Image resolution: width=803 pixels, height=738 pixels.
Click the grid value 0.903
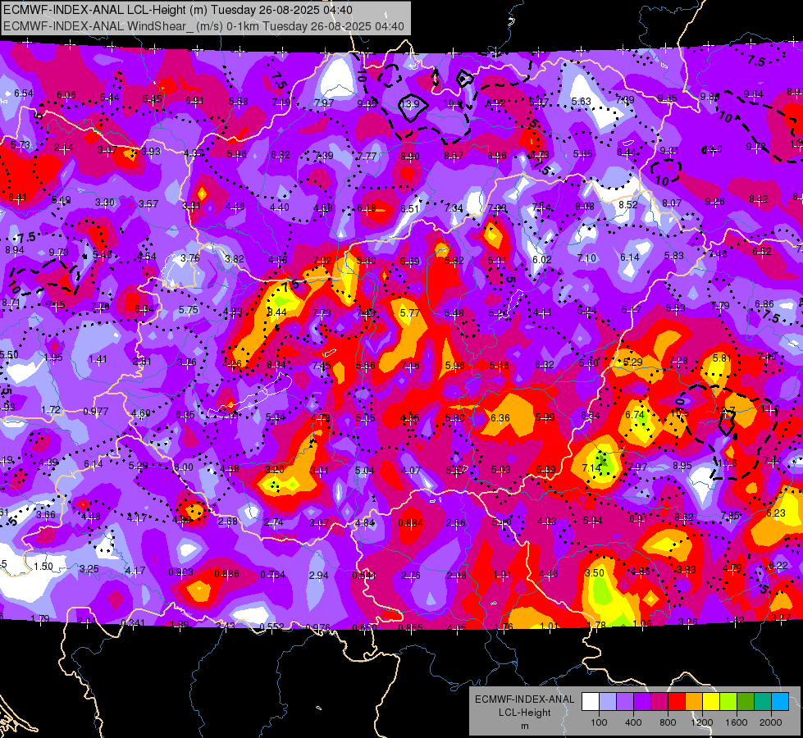[x=180, y=572]
